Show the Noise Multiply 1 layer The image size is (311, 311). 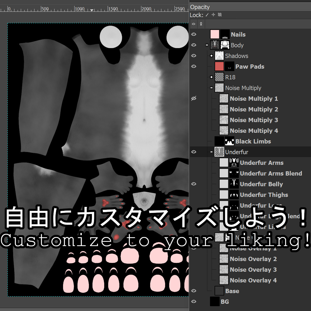pos(194,98)
